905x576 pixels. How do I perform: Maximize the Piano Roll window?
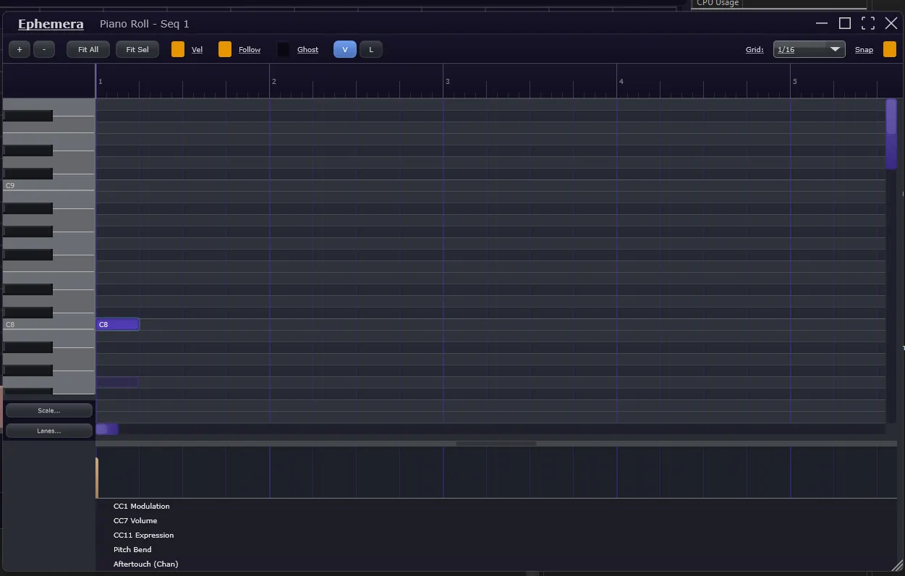[x=844, y=23]
